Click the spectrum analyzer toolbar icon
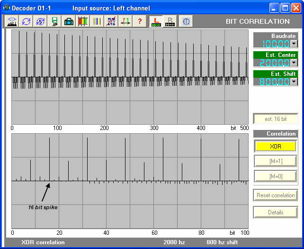Image resolution: width=304 pixels, height=249 pixels. [12, 21]
